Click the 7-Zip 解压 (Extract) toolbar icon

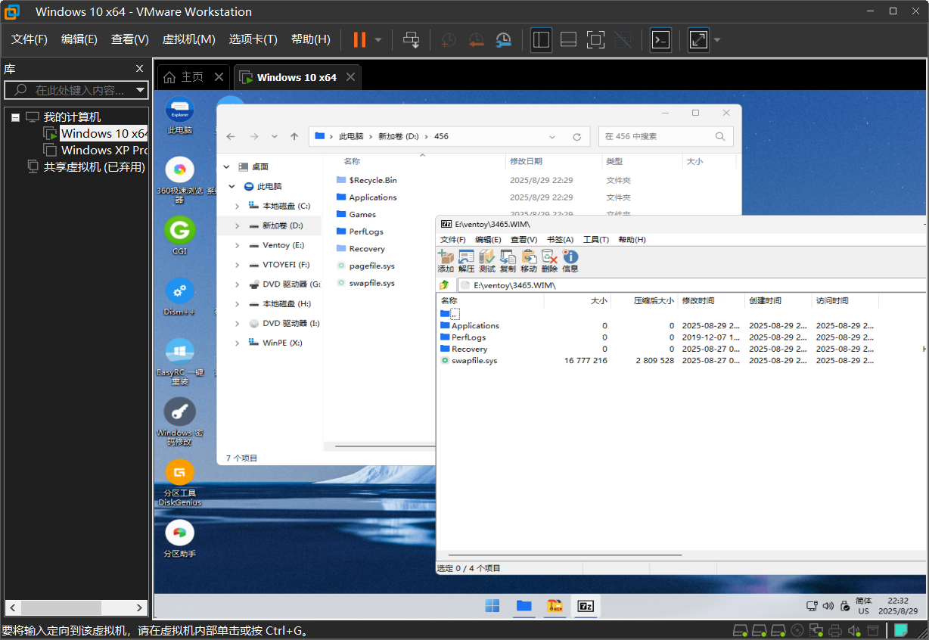coord(466,257)
